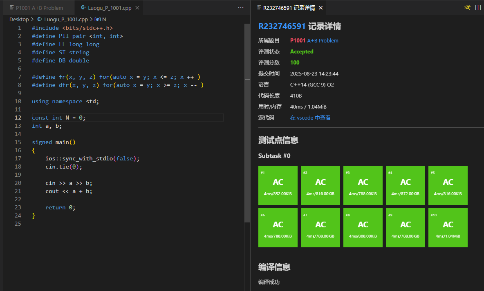Place cursor on line 21 cout statement

pyautogui.click(x=69, y=191)
